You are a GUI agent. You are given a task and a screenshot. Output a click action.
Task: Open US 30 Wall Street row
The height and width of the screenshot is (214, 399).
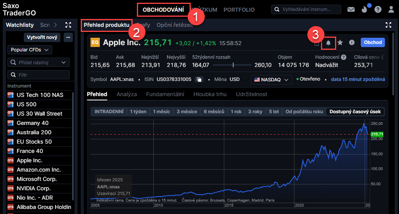click(39, 114)
